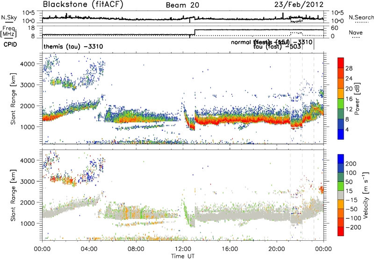Click the "20:00" time tick label
The image size is (374, 259).
pos(277,249)
